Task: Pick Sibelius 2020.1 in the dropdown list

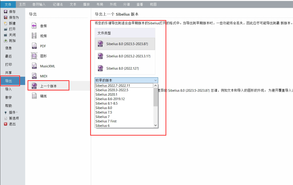Action: [106, 95]
